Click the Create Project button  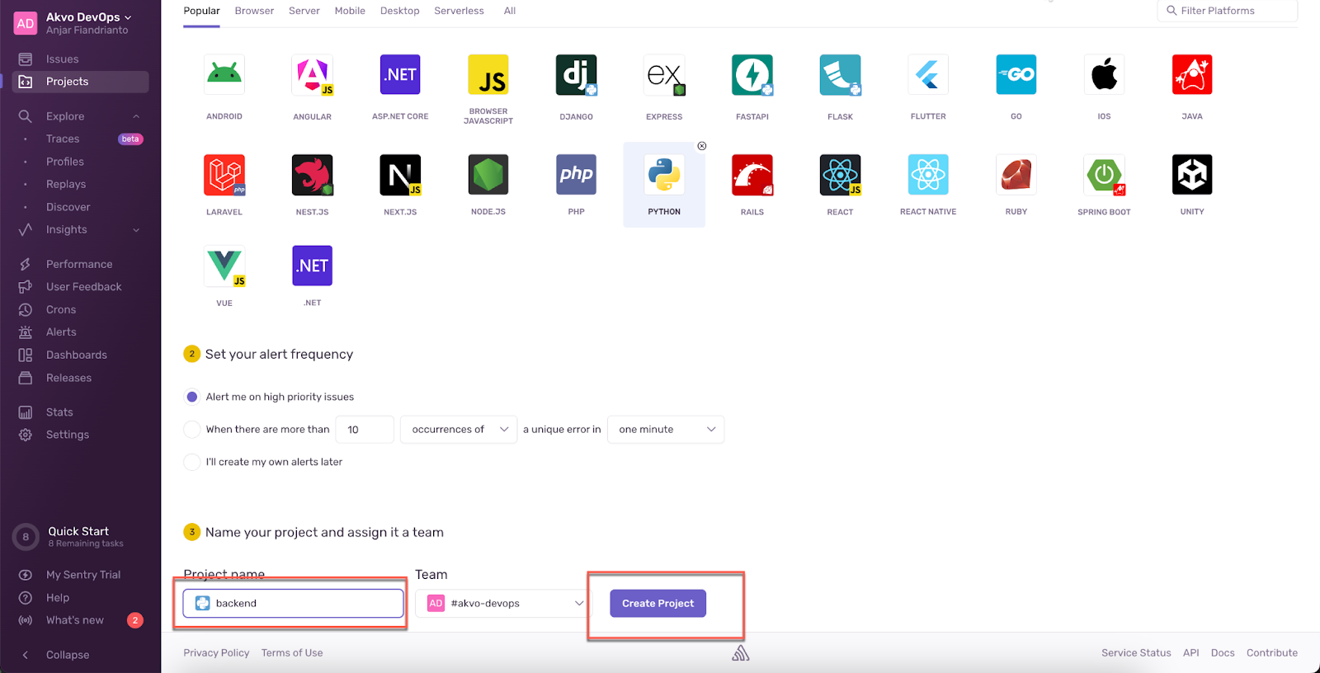(658, 604)
